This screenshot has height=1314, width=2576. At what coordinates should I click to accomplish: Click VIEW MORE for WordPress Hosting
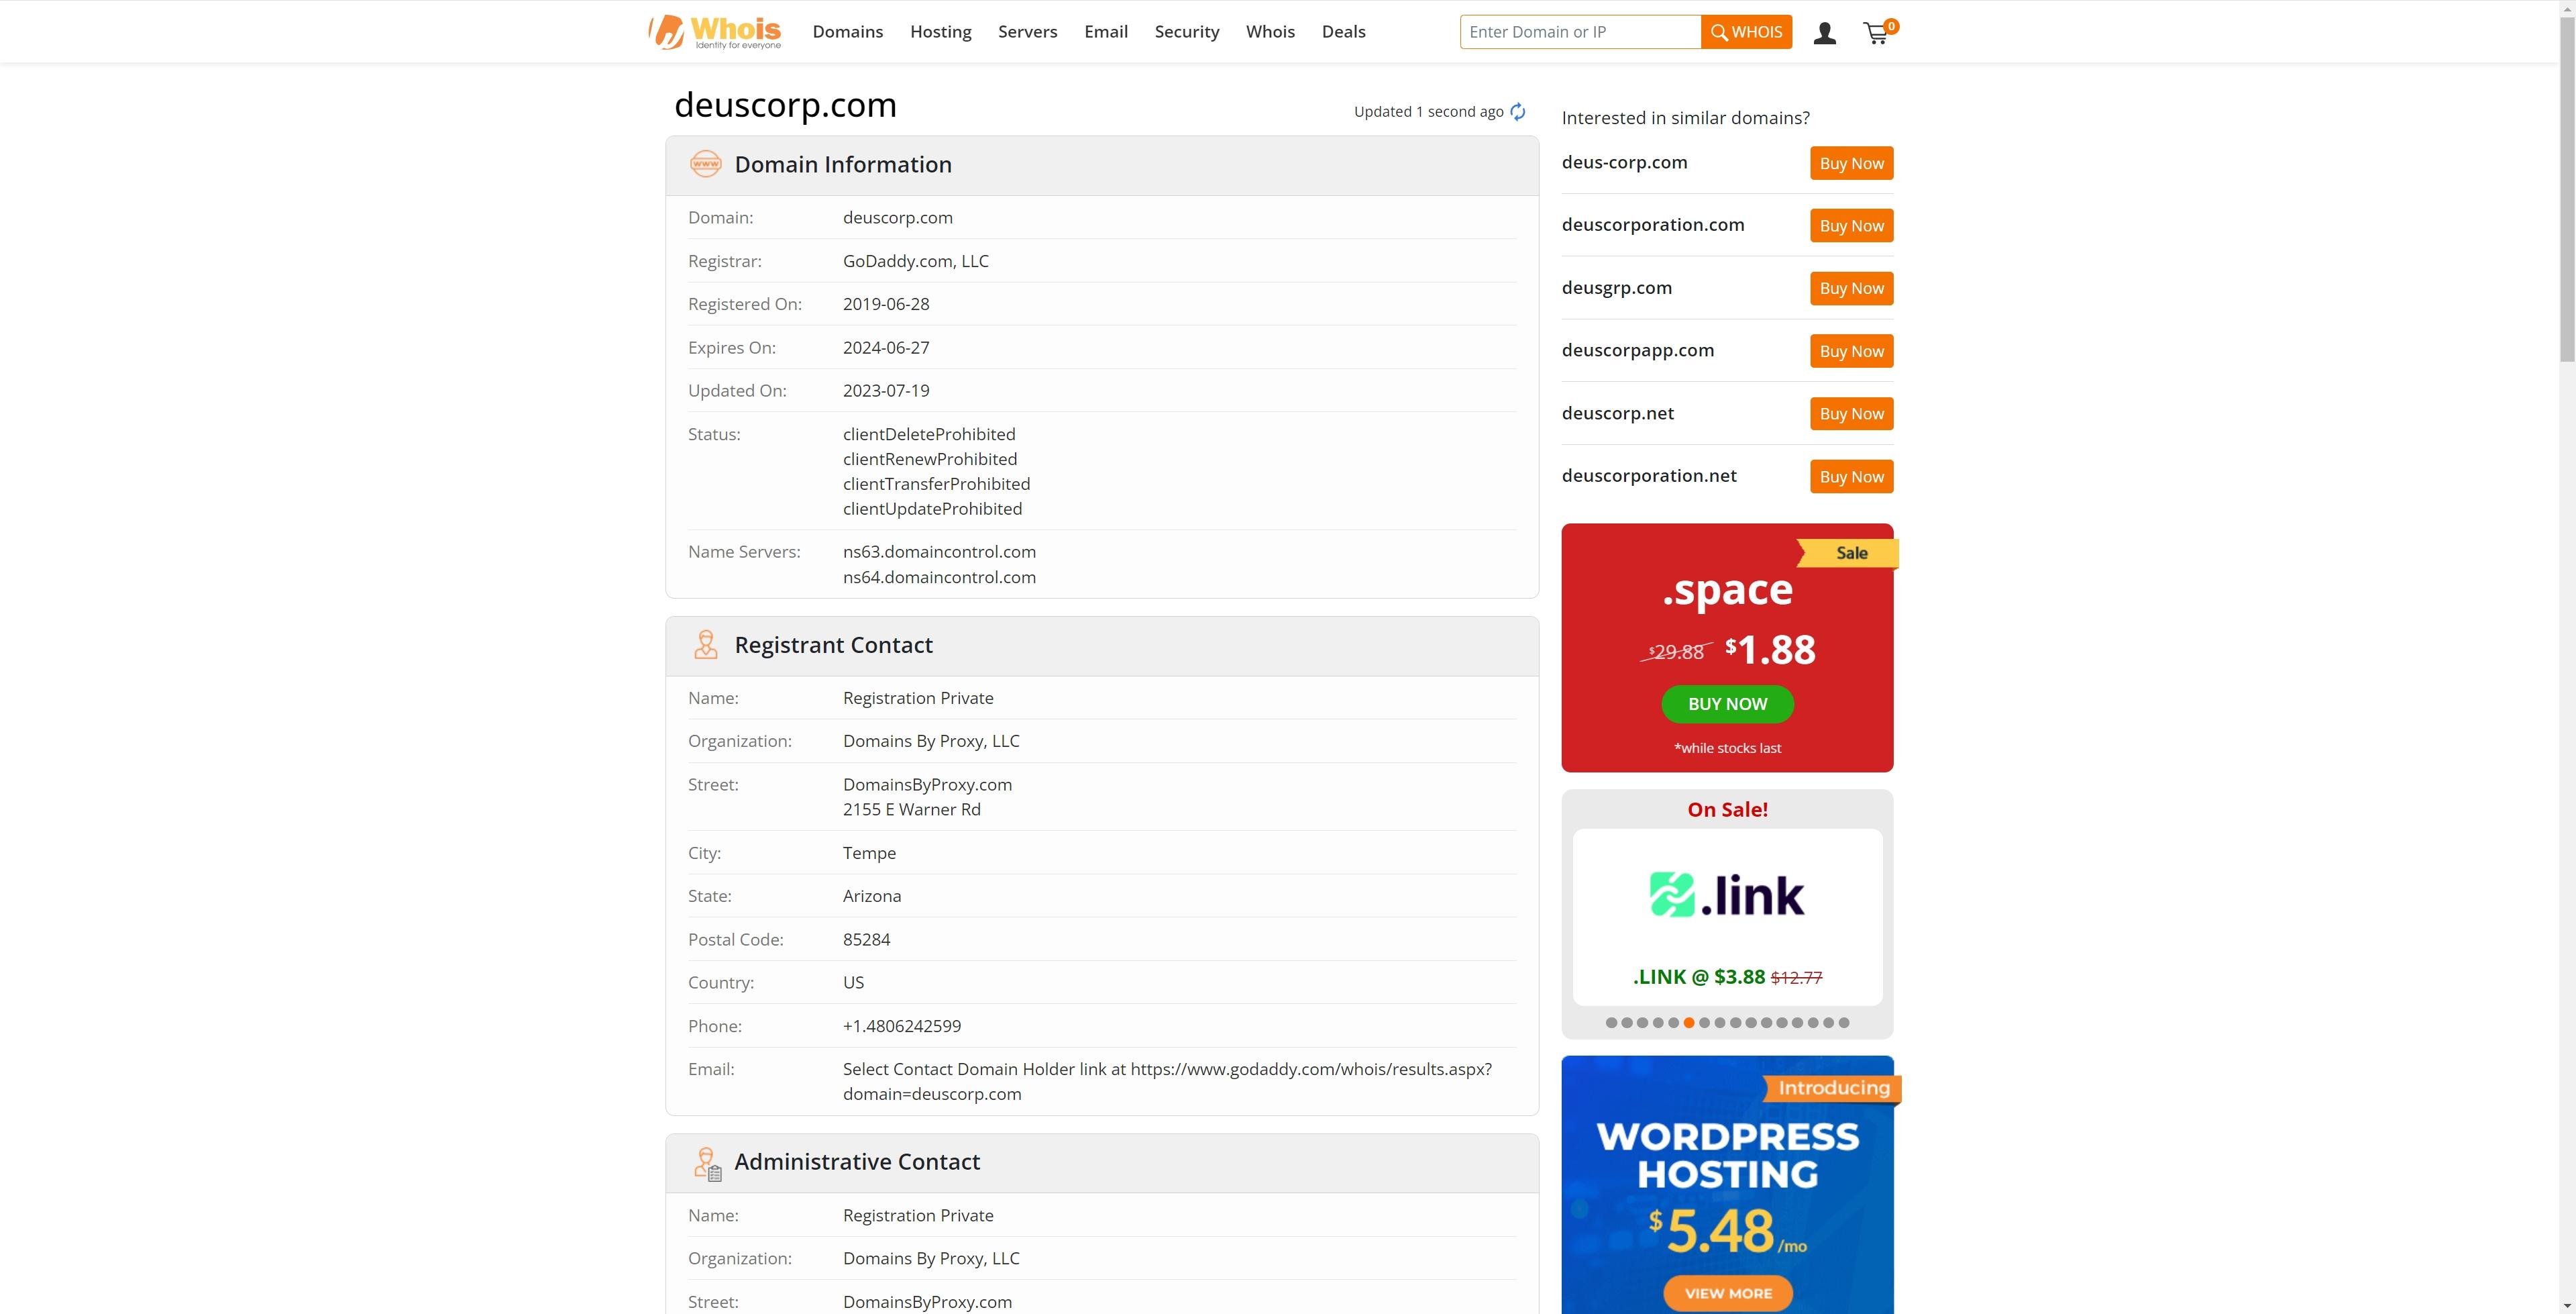pos(1727,1293)
